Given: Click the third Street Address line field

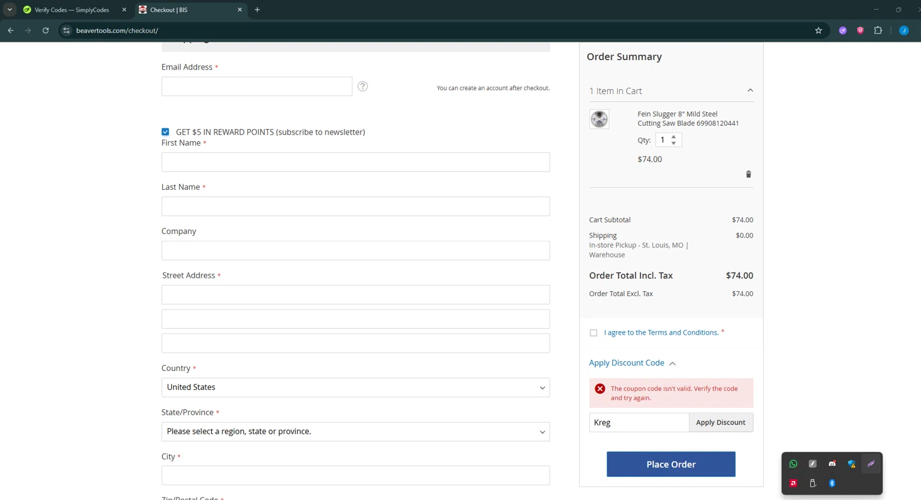Looking at the screenshot, I should pos(356,343).
